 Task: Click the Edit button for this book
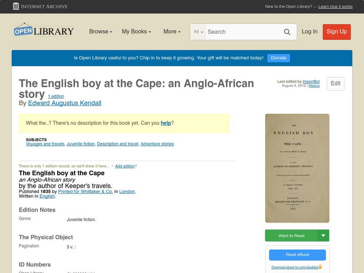[x=335, y=84]
